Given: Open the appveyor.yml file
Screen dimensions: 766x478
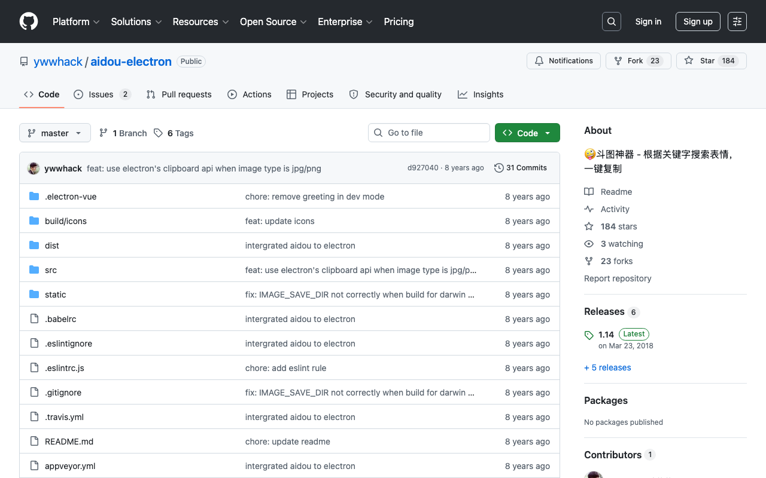Looking at the screenshot, I should tap(70, 466).
